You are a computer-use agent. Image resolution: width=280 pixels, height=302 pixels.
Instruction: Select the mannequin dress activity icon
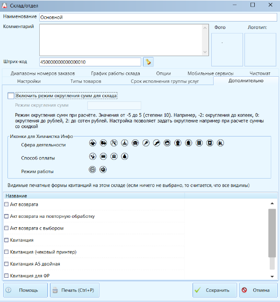pyautogui.click(x=178, y=143)
